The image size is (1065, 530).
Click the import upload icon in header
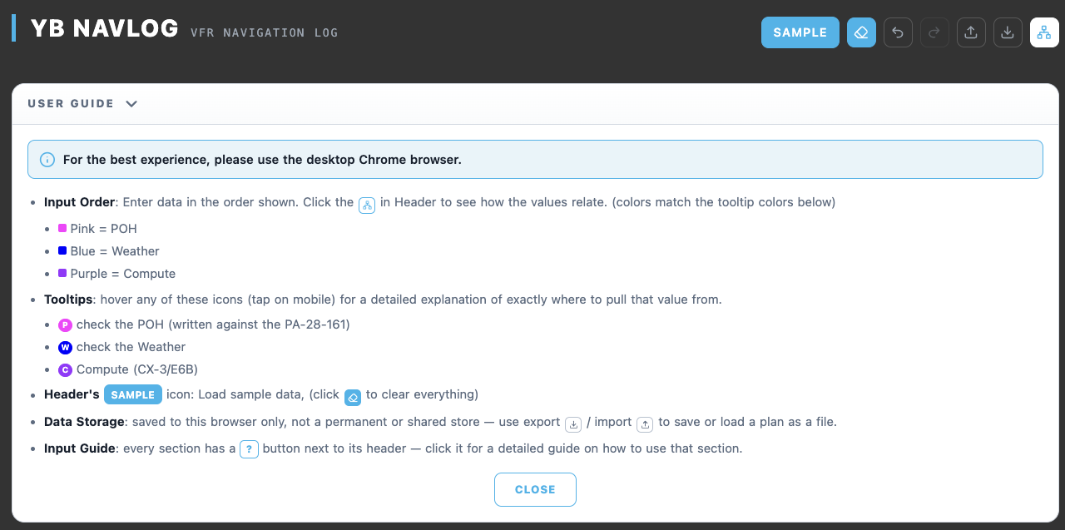pos(971,32)
